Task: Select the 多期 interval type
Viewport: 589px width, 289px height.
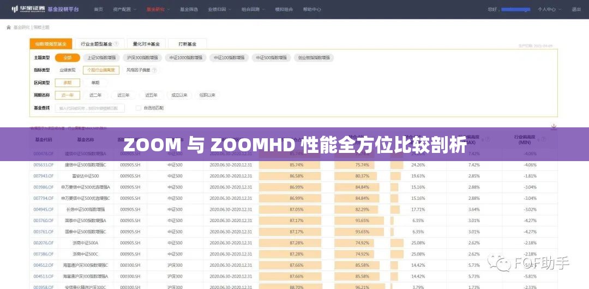Action: [x=68, y=83]
